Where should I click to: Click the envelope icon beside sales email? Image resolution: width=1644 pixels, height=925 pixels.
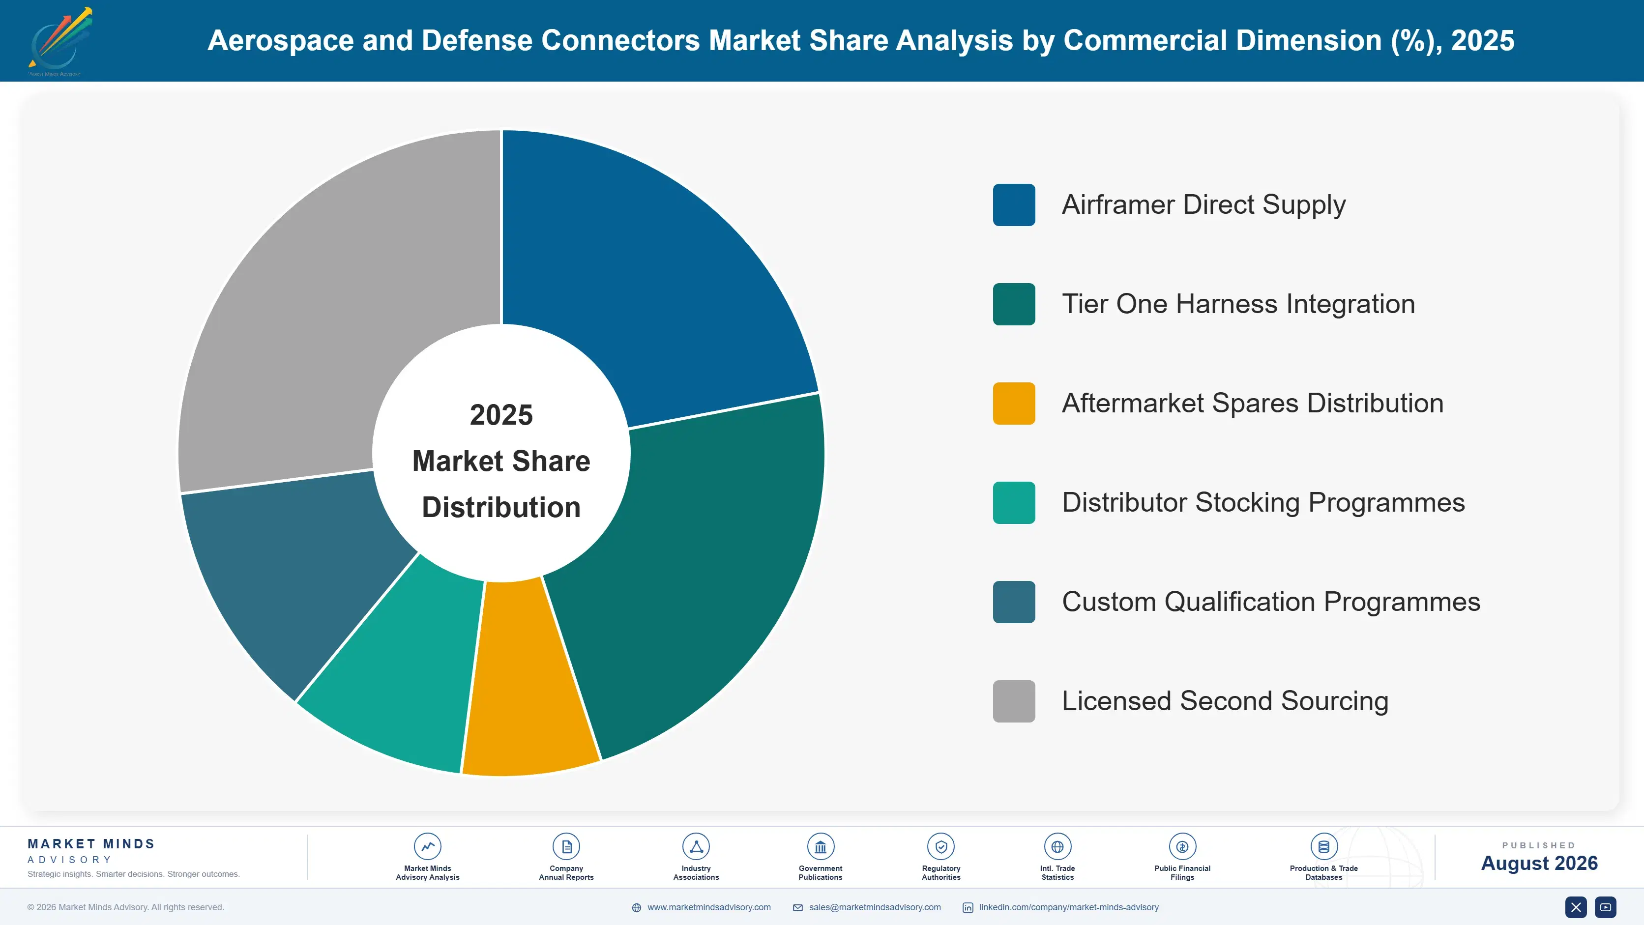coord(798,908)
